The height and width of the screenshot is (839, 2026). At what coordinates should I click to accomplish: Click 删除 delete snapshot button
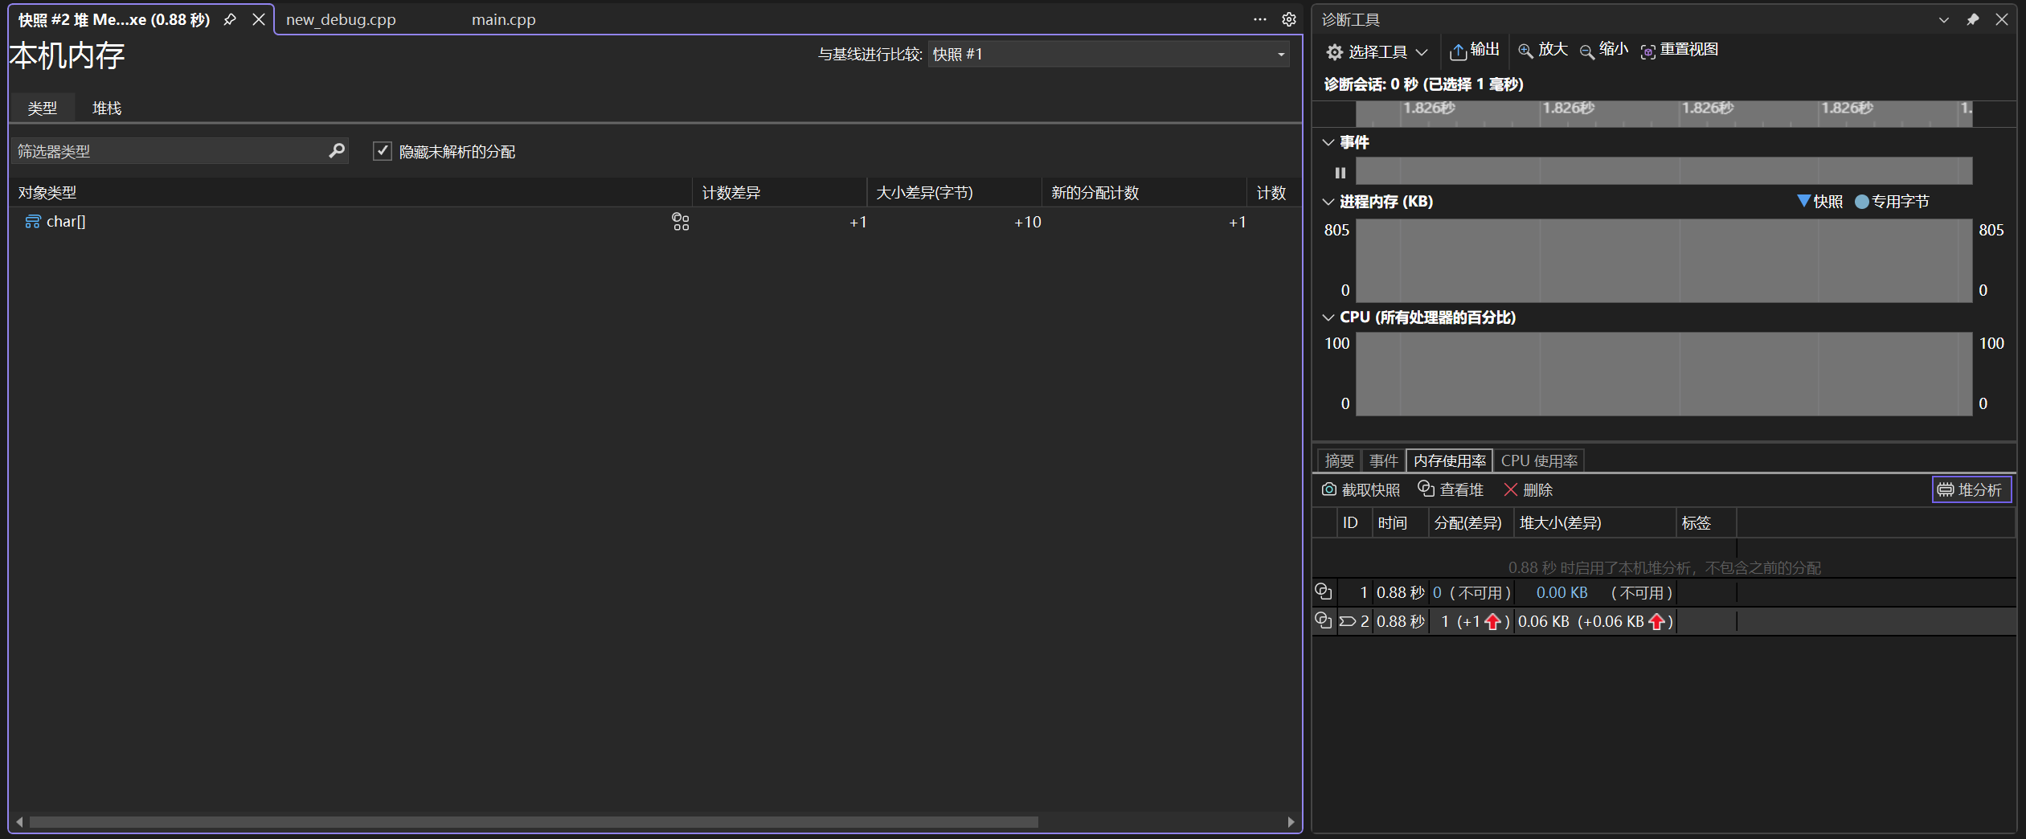pyautogui.click(x=1528, y=489)
